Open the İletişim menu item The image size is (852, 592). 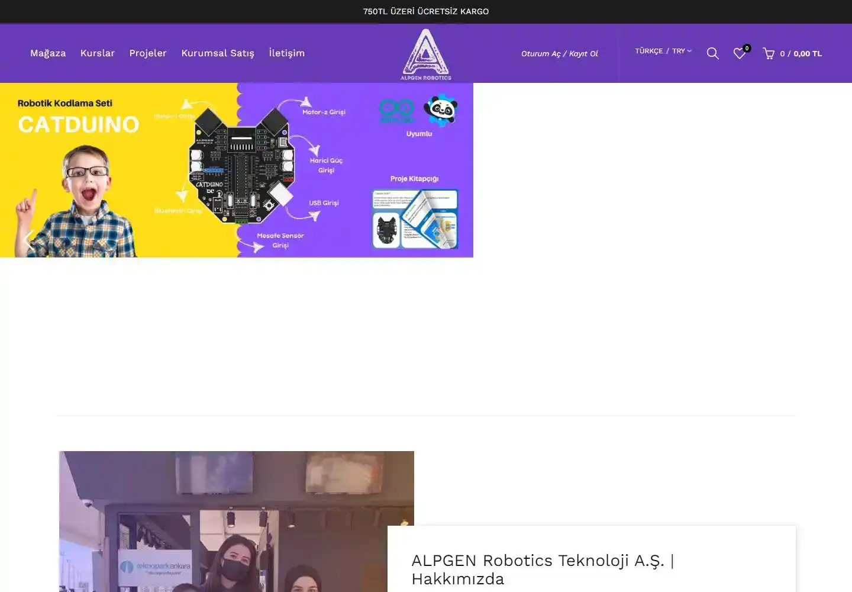pos(287,53)
